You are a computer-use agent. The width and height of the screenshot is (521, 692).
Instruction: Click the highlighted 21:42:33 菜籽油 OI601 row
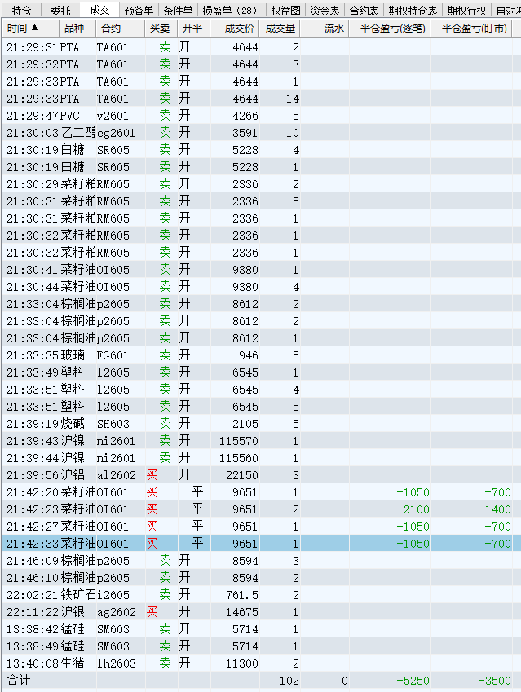point(163,544)
